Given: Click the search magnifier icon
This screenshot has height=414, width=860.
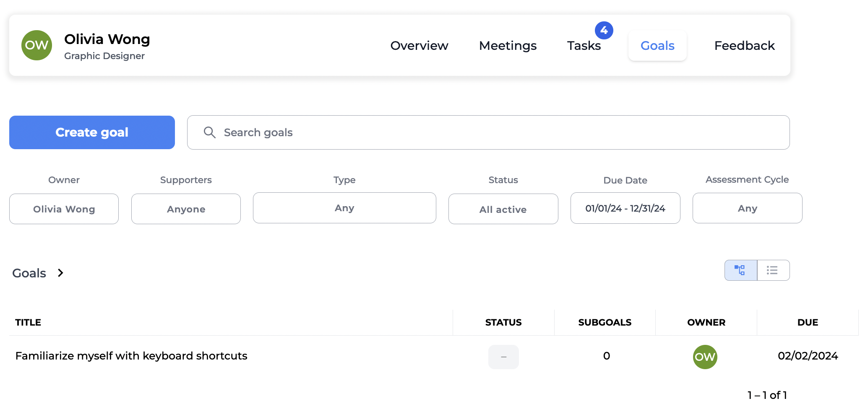Looking at the screenshot, I should coord(209,132).
